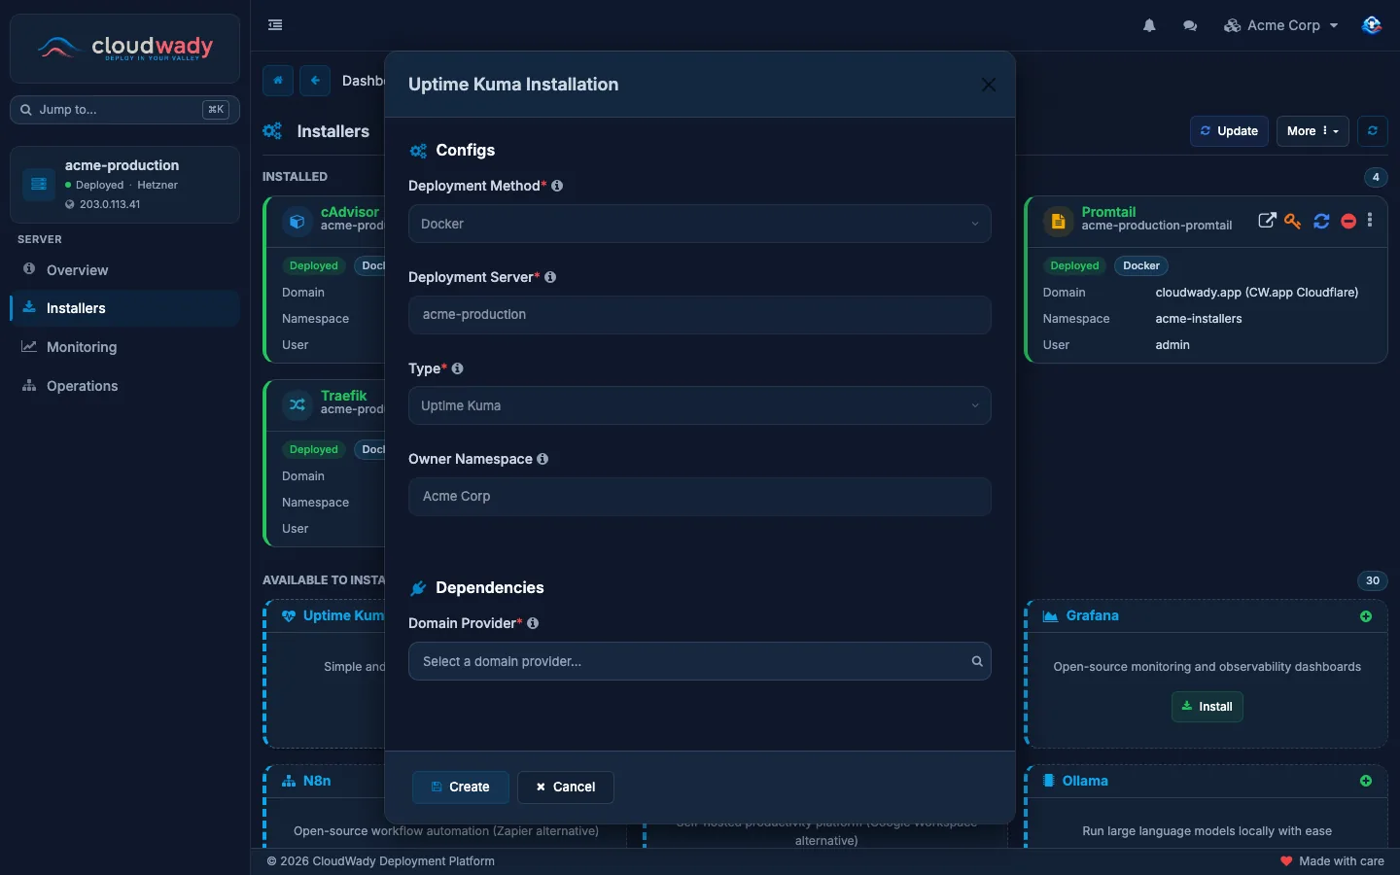Open Operations in the sidebar
This screenshot has width=1400, height=875.
coord(124,386)
